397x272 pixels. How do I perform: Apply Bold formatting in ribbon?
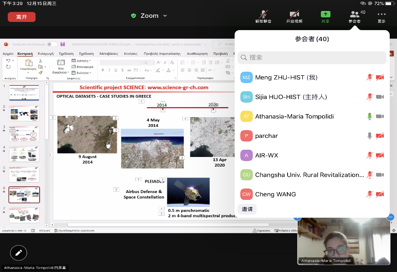coord(103,70)
